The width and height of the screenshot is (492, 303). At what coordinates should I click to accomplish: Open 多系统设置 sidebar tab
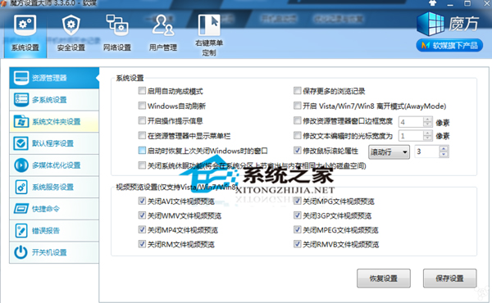pos(54,100)
